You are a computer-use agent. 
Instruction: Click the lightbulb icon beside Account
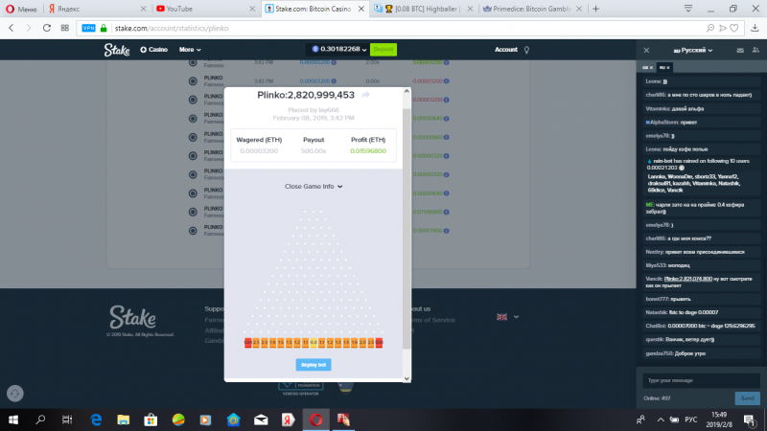point(526,50)
